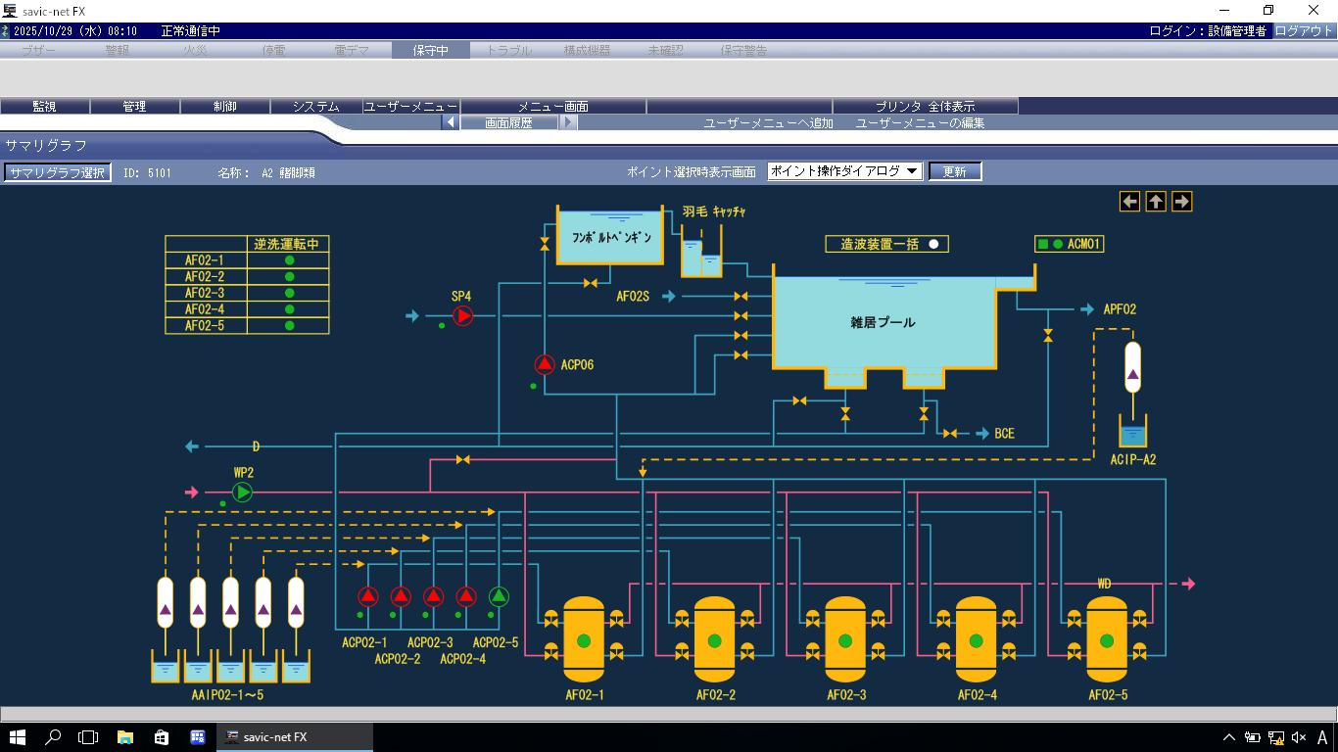Click the サマリグラフ選択 button
Viewport: 1338px width, 752px height.
(57, 172)
